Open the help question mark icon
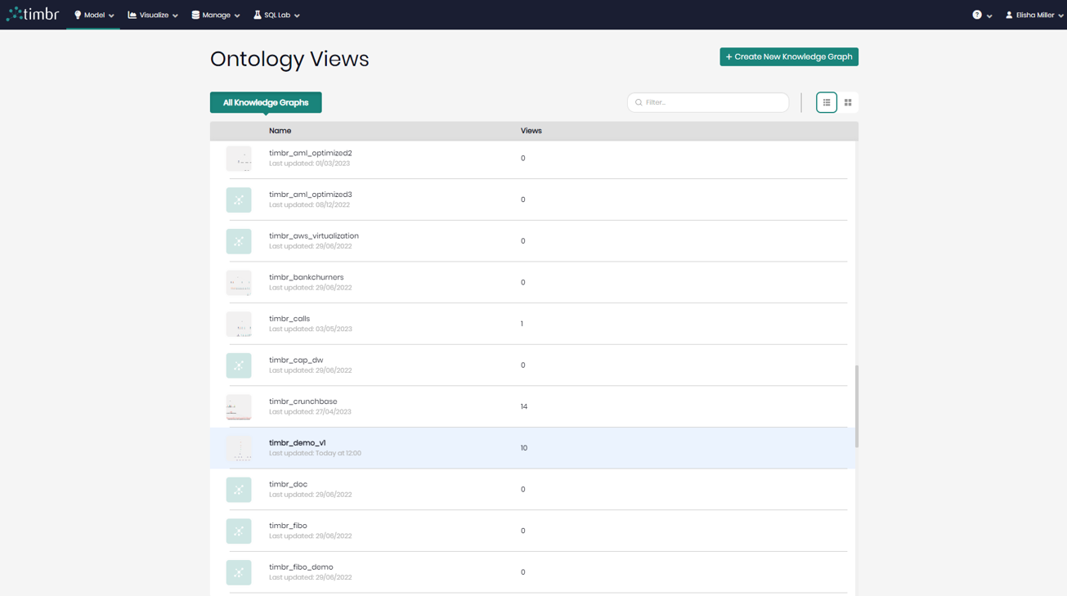This screenshot has width=1067, height=596. (978, 15)
